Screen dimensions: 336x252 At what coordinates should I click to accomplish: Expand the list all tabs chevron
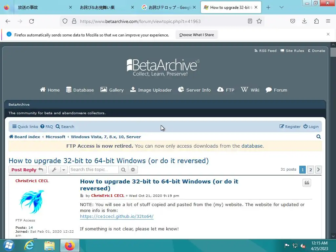282,7
